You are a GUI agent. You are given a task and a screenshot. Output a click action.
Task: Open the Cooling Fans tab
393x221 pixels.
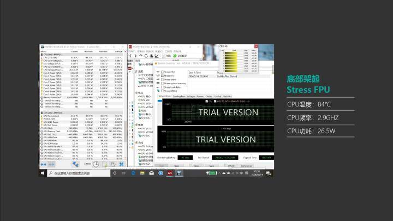click(x=179, y=96)
